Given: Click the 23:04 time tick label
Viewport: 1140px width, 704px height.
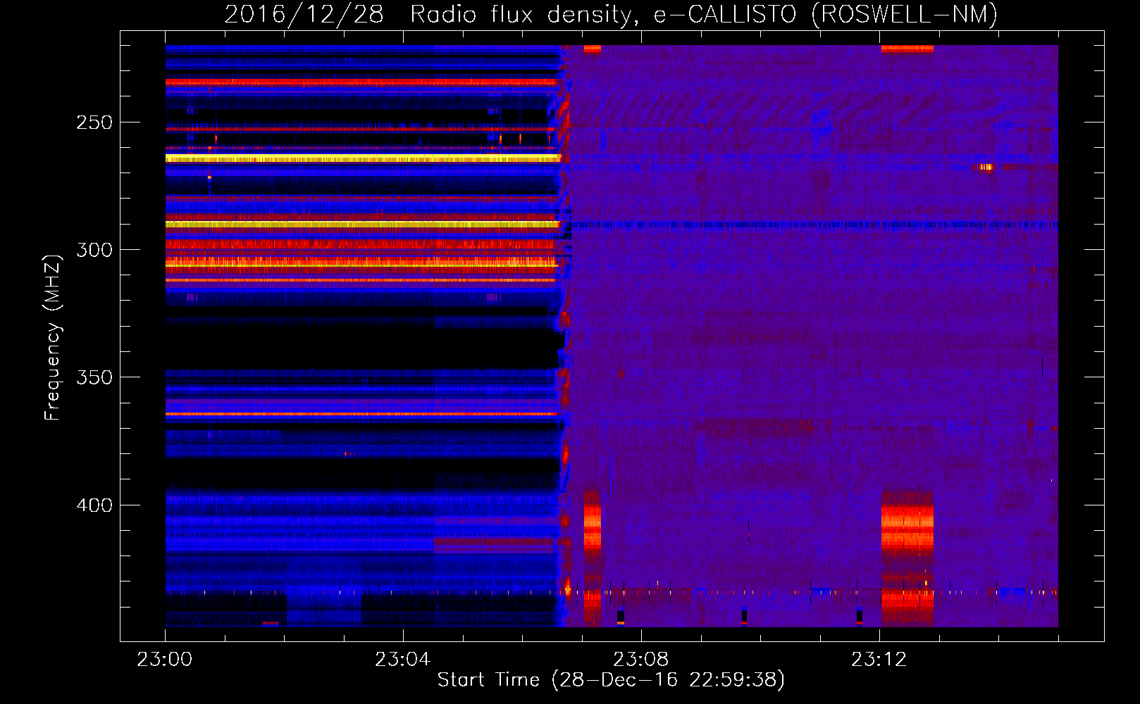Looking at the screenshot, I should pyautogui.click(x=403, y=659).
